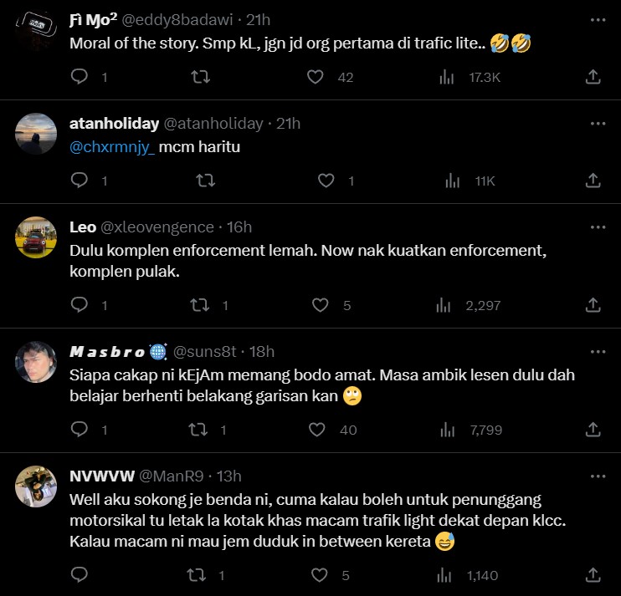Open more options for Fi Mo's tweet
621x596 pixels.
(x=598, y=20)
